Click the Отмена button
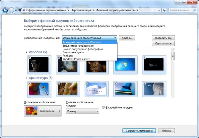This screenshot has height=138, width=199. coord(166,131)
